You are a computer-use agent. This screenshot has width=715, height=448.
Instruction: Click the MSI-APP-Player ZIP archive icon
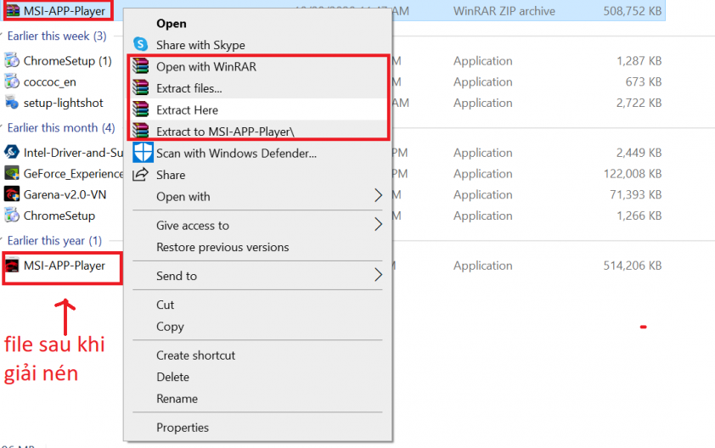(13, 10)
